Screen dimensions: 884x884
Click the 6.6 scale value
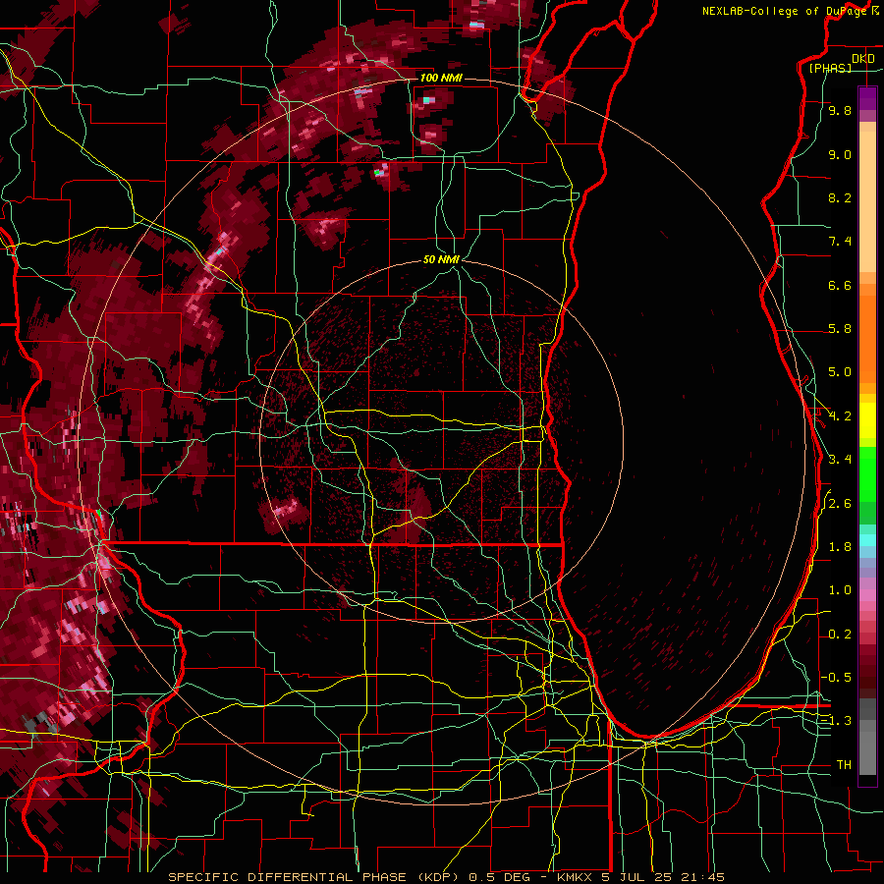(840, 285)
